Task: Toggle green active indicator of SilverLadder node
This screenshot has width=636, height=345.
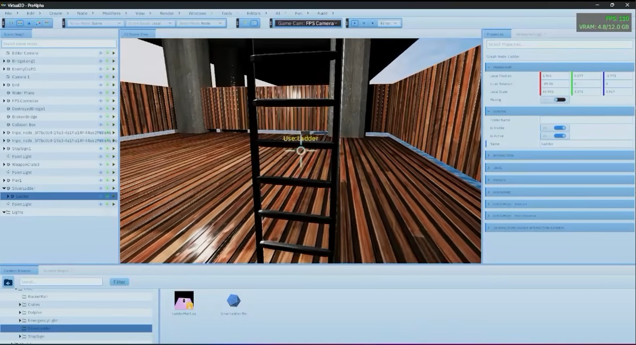Action: 107,188
